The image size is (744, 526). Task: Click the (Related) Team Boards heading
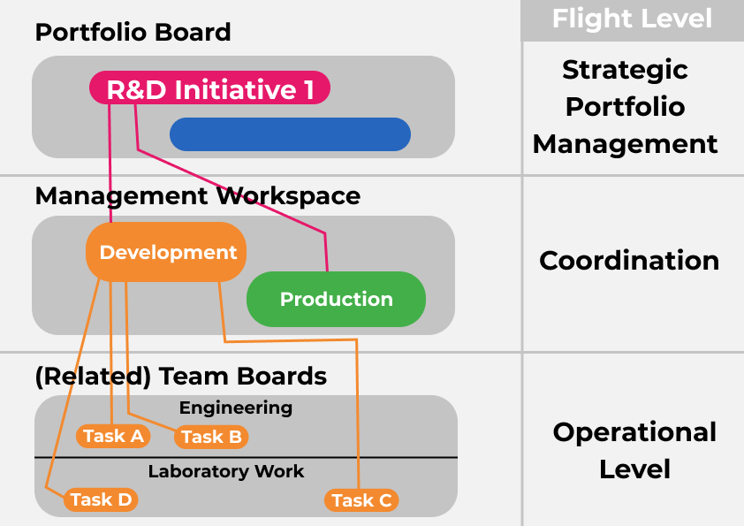pyautogui.click(x=181, y=377)
